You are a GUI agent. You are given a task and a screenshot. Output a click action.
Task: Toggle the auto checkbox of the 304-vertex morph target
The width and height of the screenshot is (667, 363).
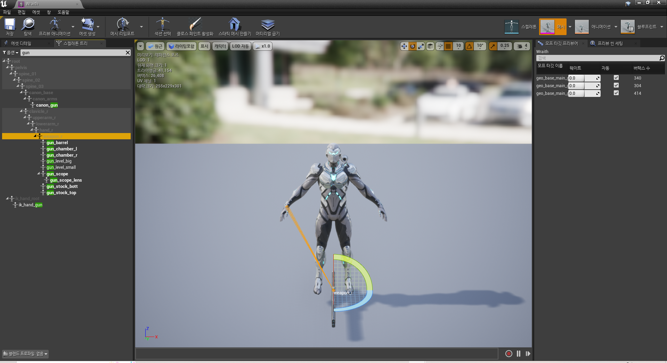point(616,85)
